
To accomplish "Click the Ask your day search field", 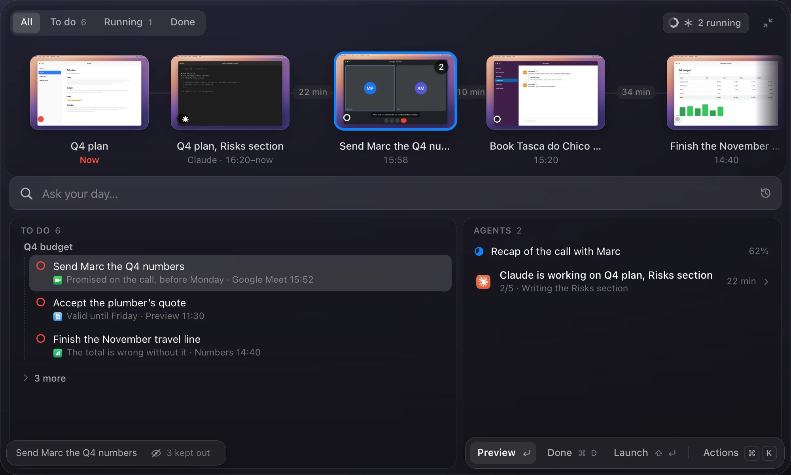I will (x=395, y=193).
